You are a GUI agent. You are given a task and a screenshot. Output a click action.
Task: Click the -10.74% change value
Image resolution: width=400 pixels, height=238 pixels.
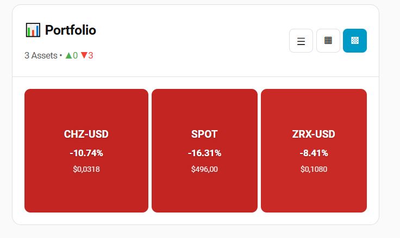coord(86,153)
